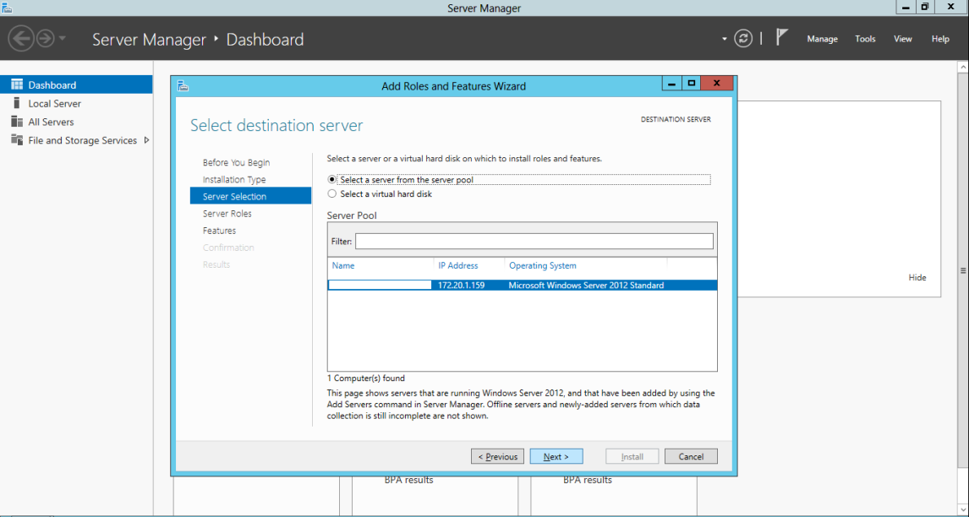Go to Before You Begin step

click(236, 162)
